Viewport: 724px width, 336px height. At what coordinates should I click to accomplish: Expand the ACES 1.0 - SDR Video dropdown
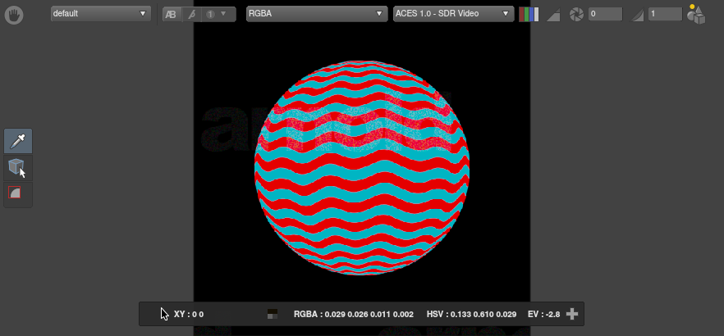(x=452, y=14)
